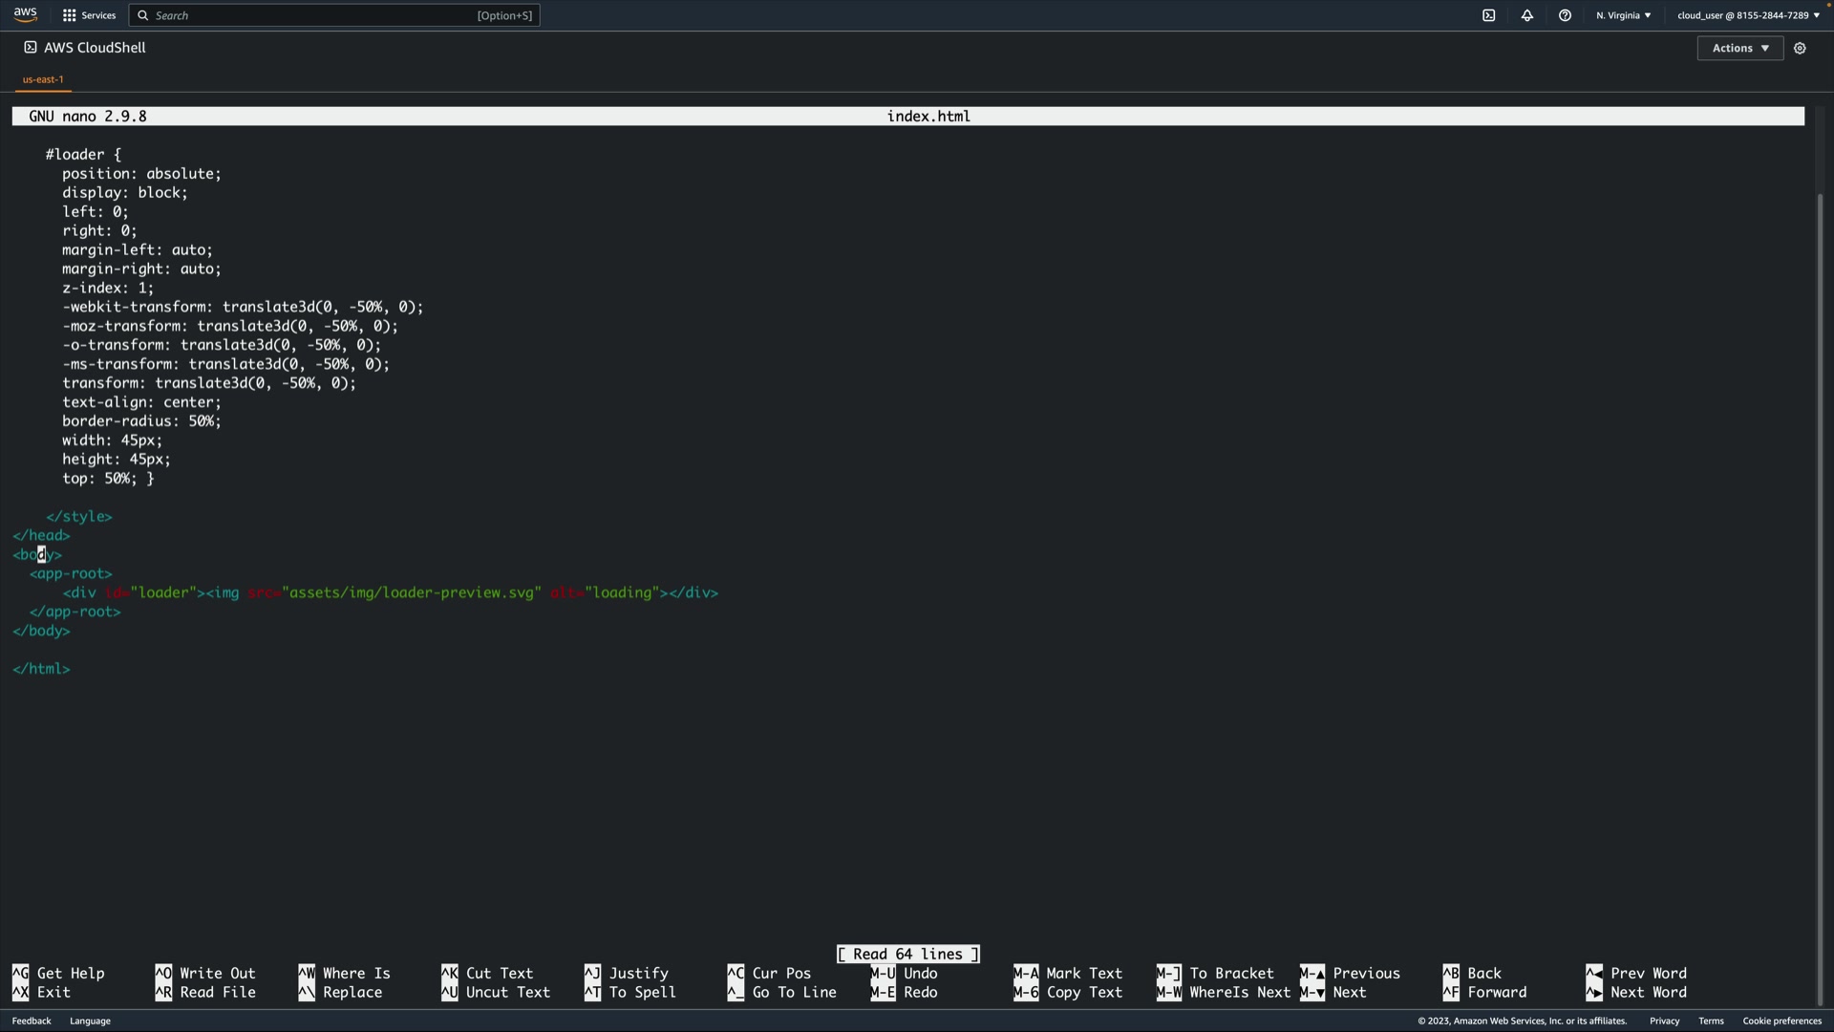Open the Actions dropdown
Image resolution: width=1834 pixels, height=1032 pixels.
[x=1739, y=48]
